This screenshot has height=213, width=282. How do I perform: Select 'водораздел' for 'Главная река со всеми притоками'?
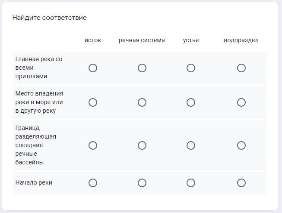241,68
